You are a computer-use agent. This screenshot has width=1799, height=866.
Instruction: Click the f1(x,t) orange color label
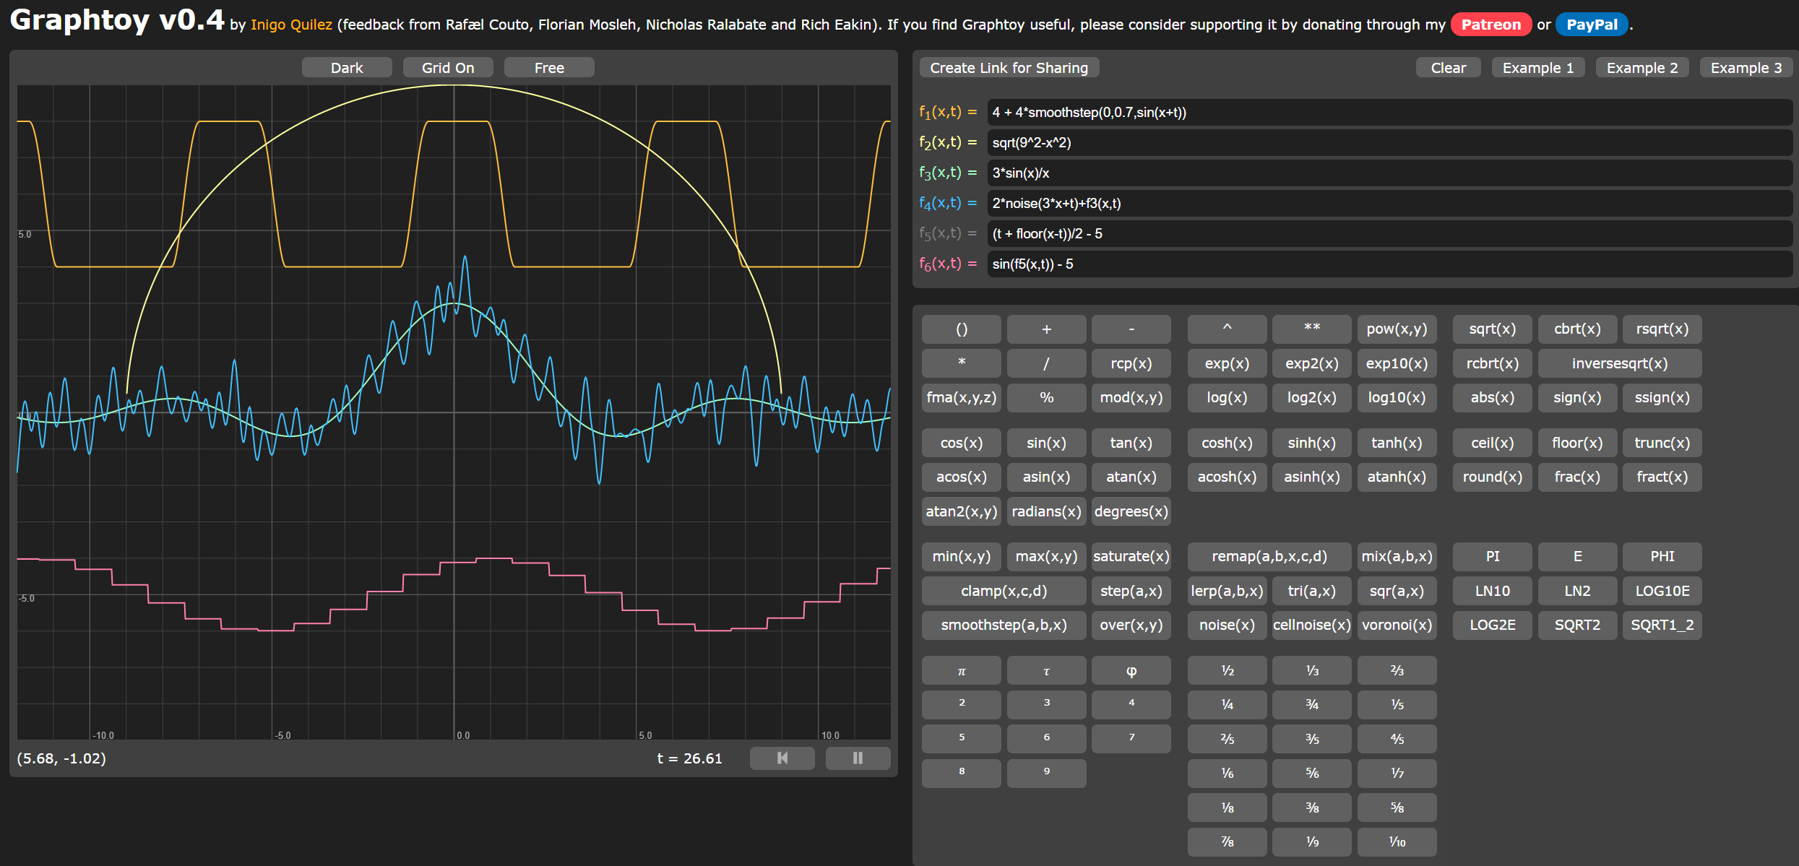947,112
